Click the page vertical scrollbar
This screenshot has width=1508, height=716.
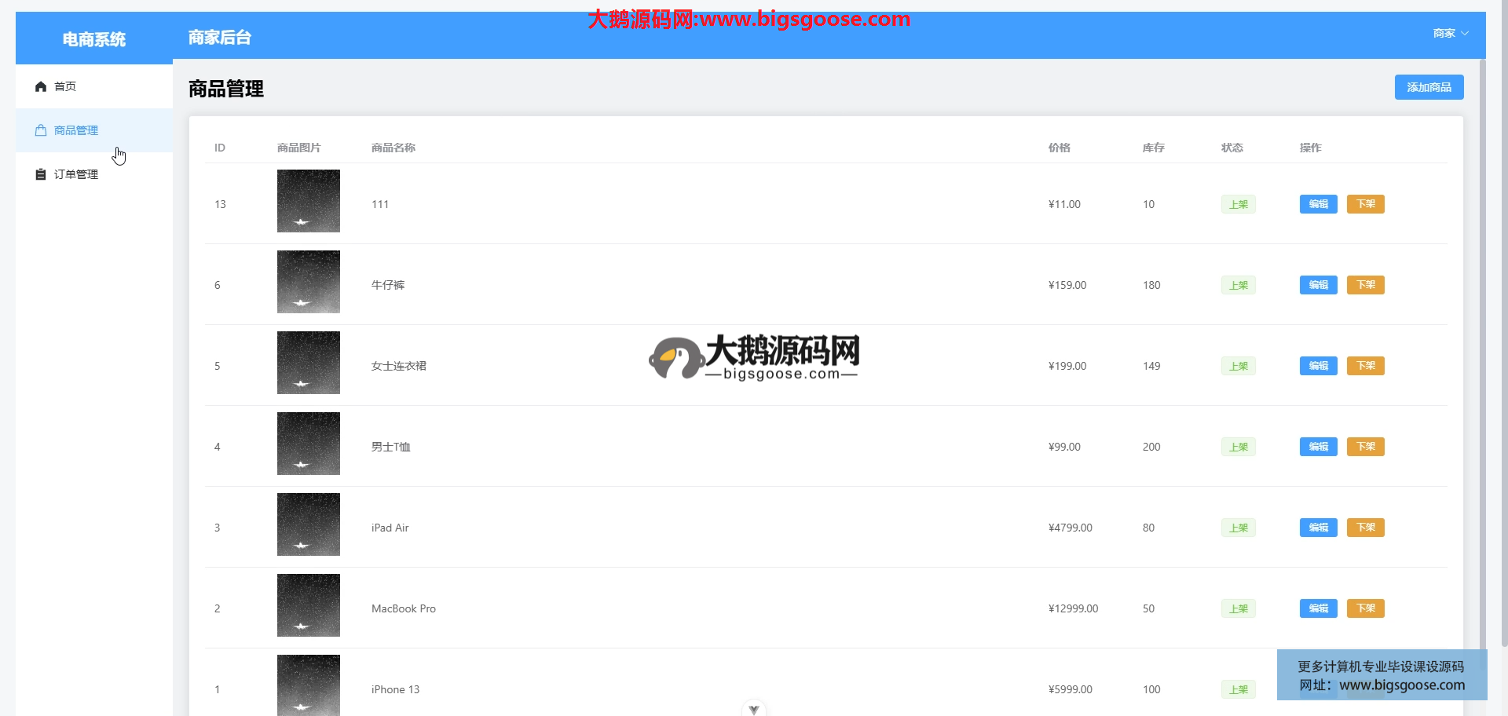(x=1503, y=314)
